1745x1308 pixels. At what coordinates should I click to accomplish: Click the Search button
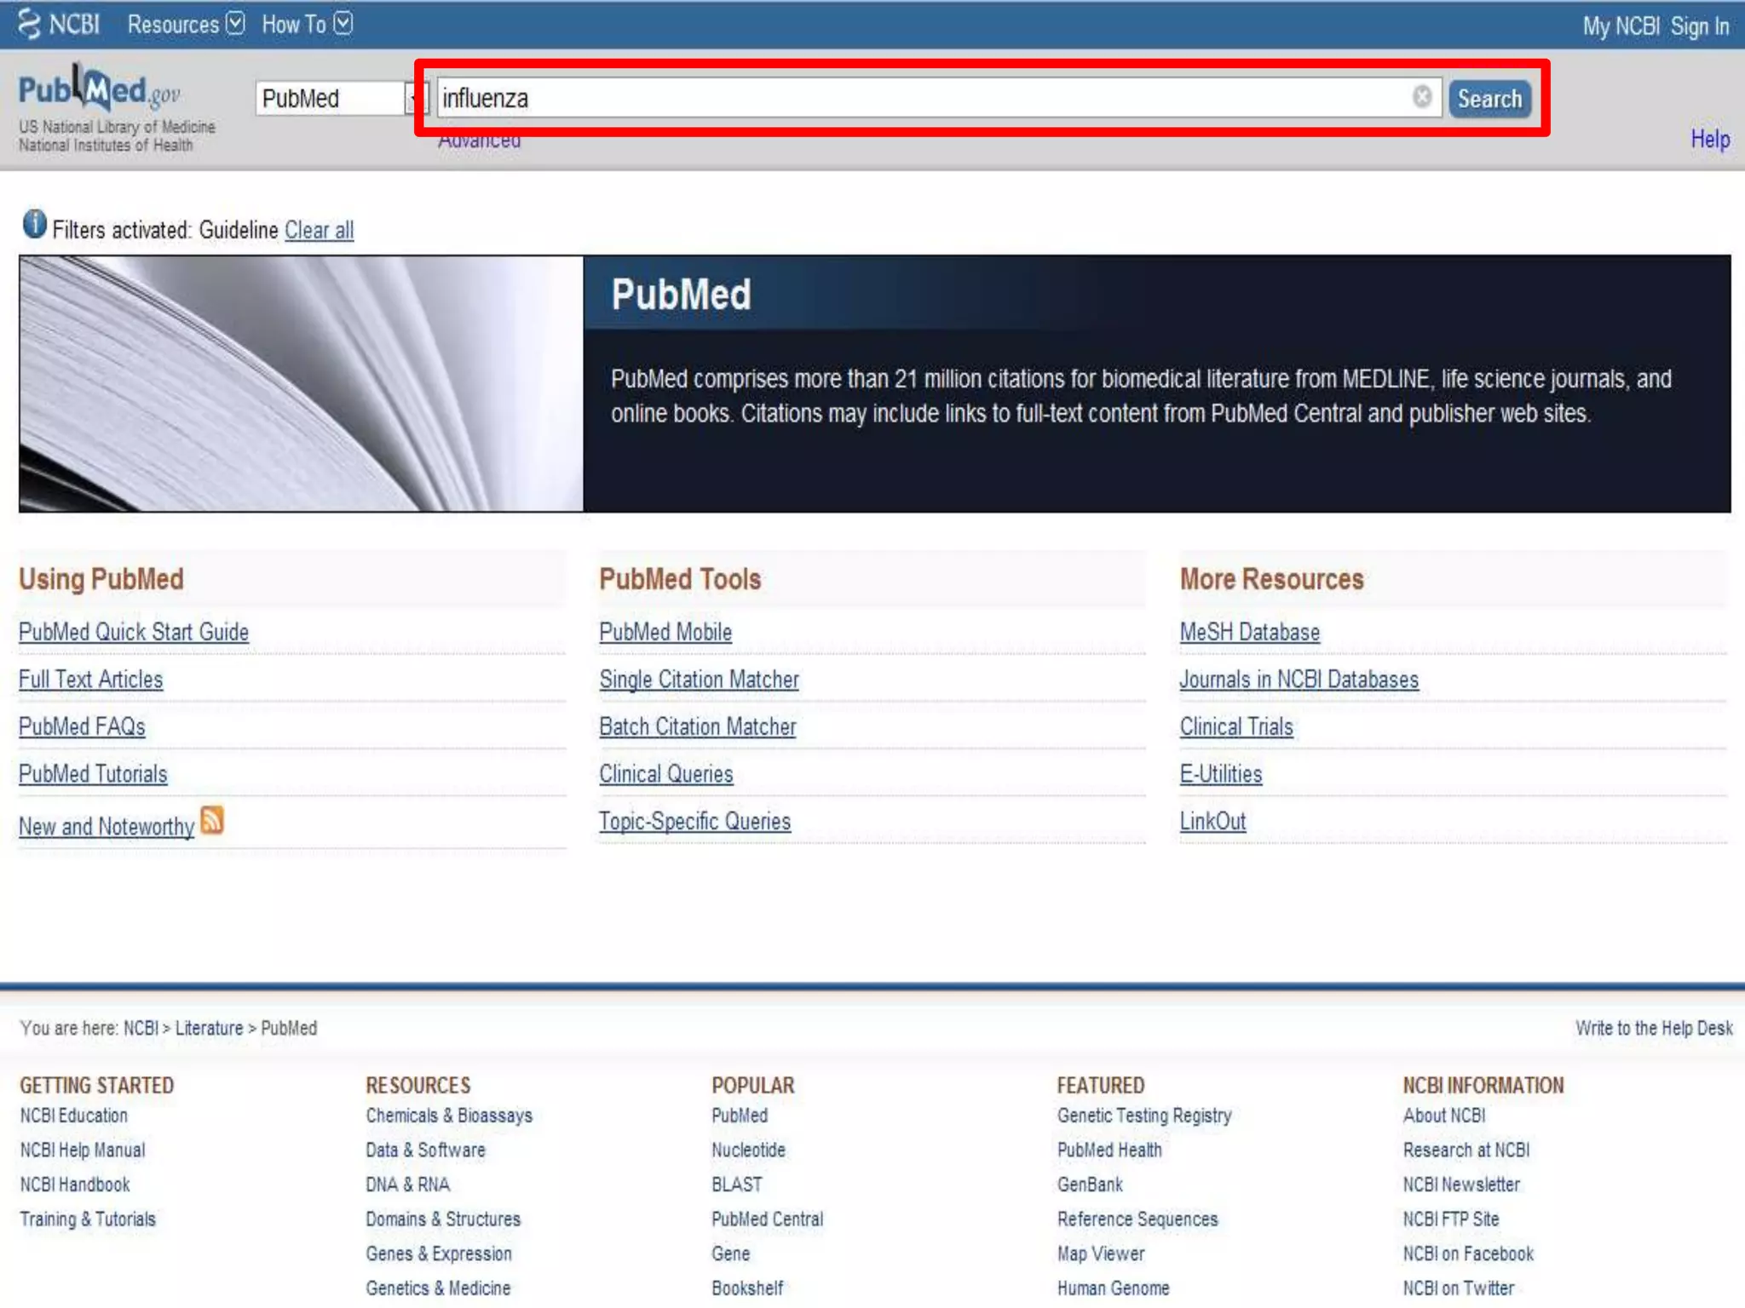(x=1489, y=99)
